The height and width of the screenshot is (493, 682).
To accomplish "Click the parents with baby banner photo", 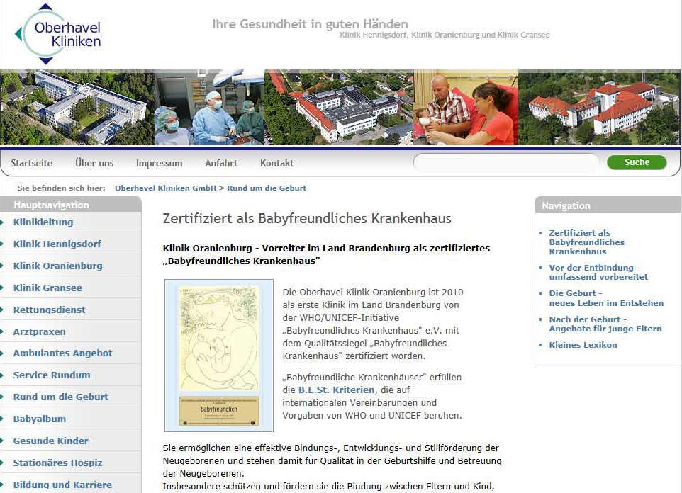I will [x=466, y=108].
